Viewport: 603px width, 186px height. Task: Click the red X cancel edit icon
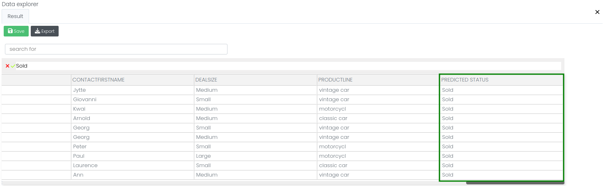(7, 66)
